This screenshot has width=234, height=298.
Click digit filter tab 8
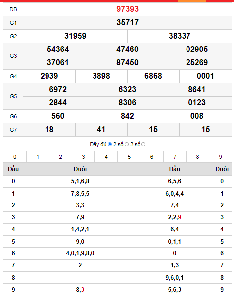197,157
